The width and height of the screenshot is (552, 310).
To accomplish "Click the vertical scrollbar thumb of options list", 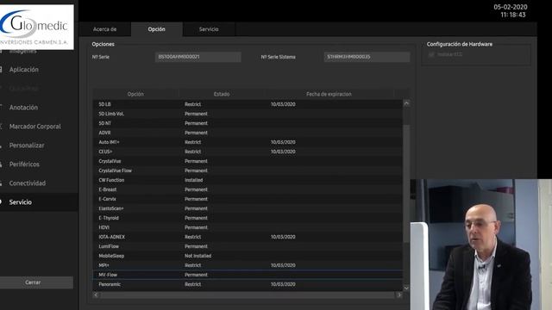I will pyautogui.click(x=406, y=183).
